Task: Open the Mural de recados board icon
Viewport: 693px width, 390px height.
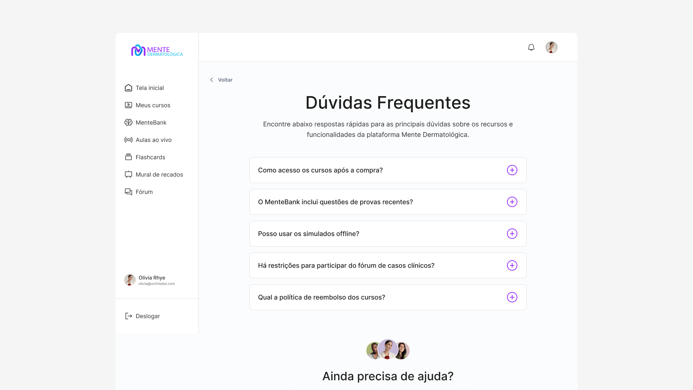Action: [x=128, y=174]
